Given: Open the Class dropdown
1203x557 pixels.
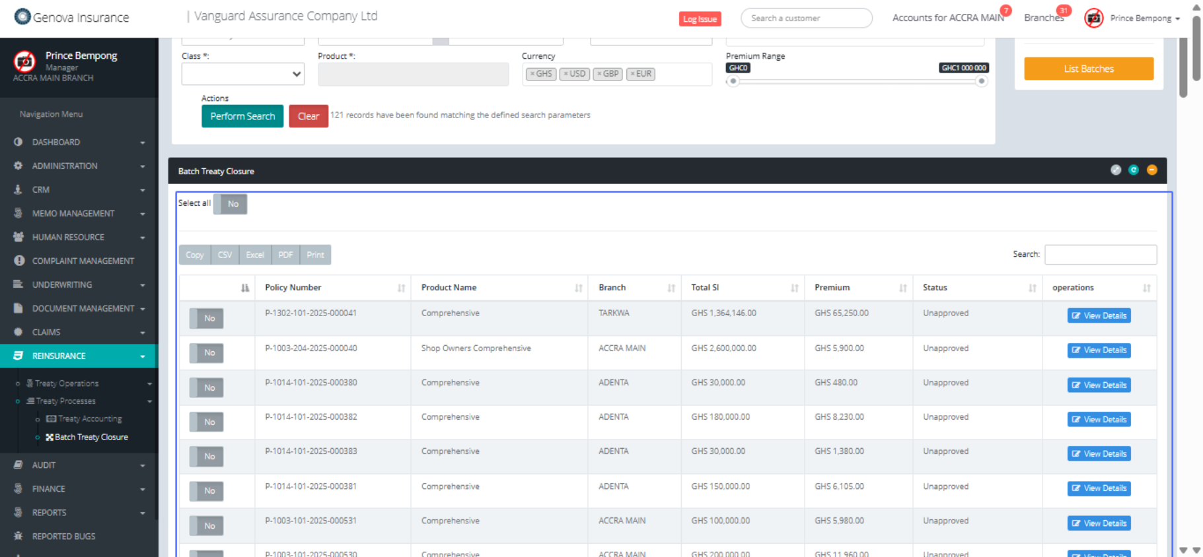Looking at the screenshot, I should 242,74.
